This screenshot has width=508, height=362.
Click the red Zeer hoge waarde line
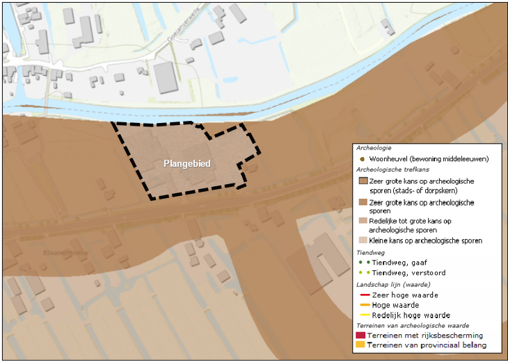(365, 295)
